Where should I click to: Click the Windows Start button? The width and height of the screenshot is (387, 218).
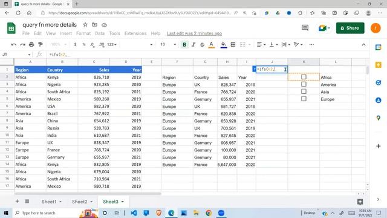6,213
